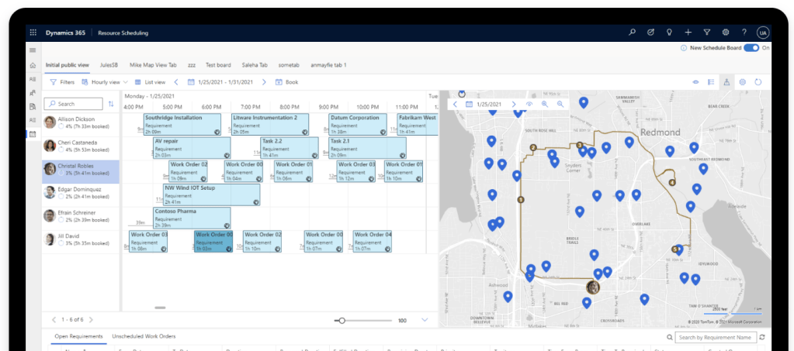Collapse the bottom panel with chevron
This screenshot has height=351, width=794.
425,319
